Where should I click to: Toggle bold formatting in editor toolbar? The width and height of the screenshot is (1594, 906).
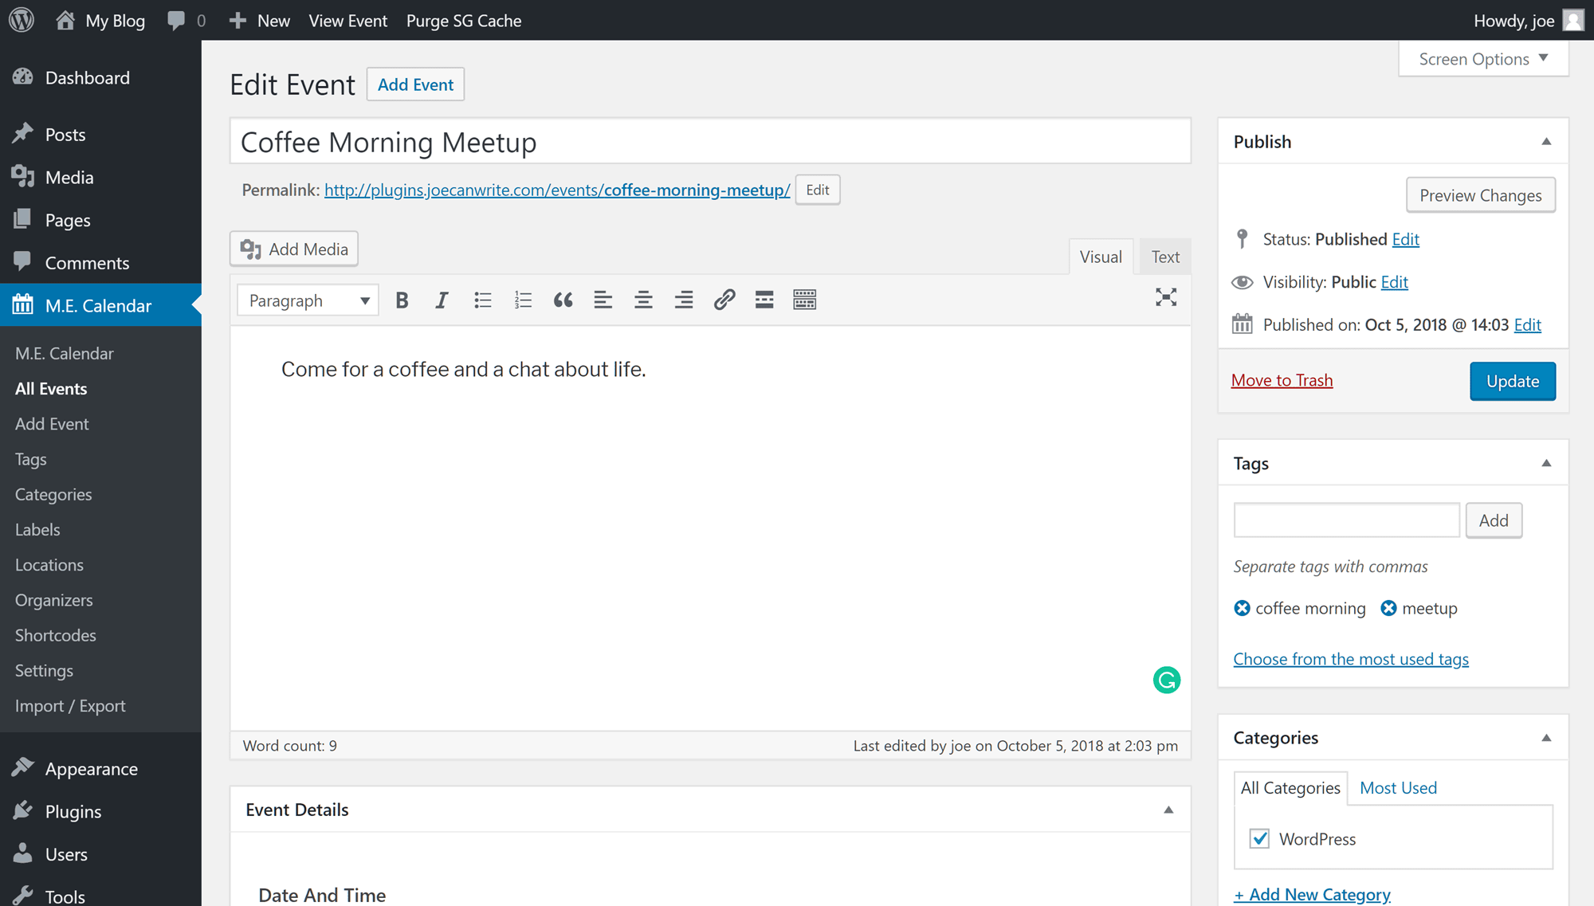click(402, 300)
